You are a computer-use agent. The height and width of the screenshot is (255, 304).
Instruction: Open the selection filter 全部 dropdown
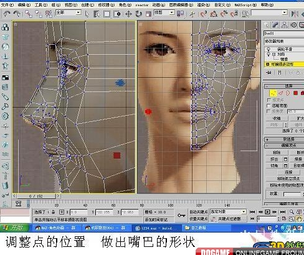(x=69, y=12)
